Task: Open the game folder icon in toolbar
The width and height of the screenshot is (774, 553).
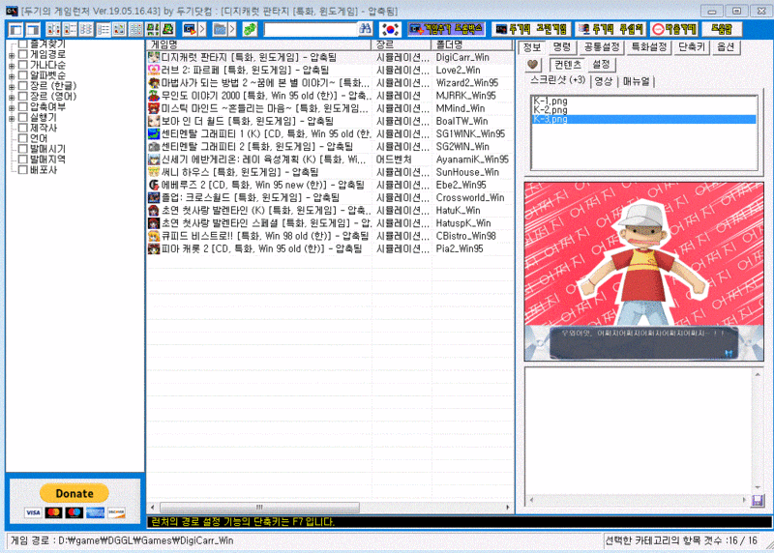Action: click(220, 29)
